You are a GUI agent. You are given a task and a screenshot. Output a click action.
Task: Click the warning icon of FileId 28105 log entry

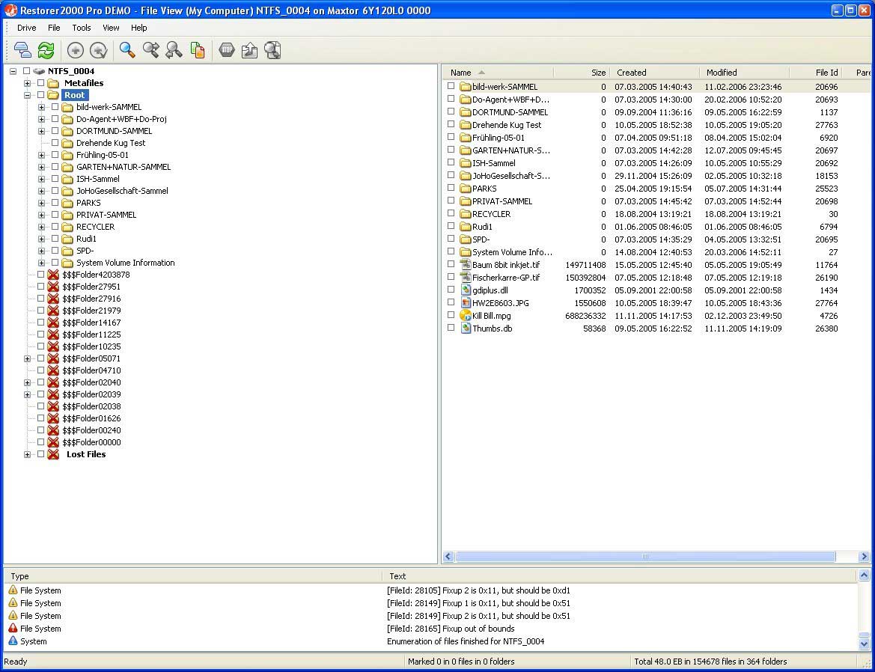[13, 590]
